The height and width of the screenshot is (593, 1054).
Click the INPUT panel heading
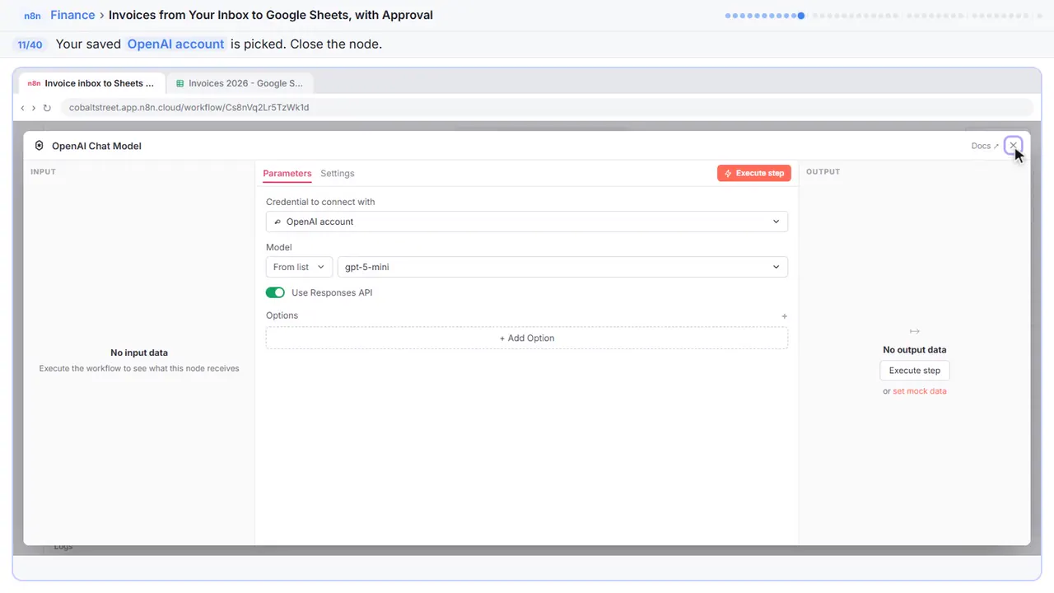tap(43, 172)
